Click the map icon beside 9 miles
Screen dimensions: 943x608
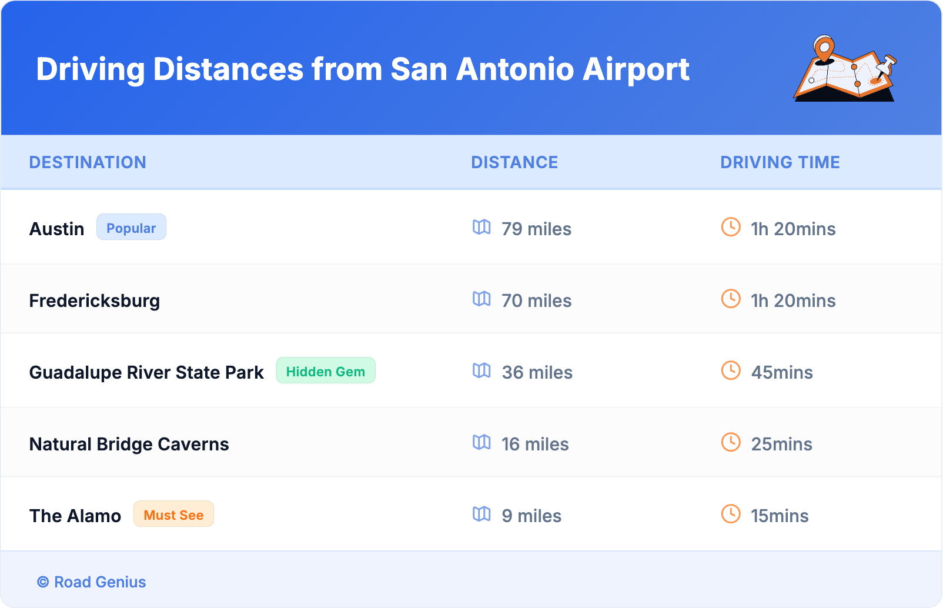[481, 515]
